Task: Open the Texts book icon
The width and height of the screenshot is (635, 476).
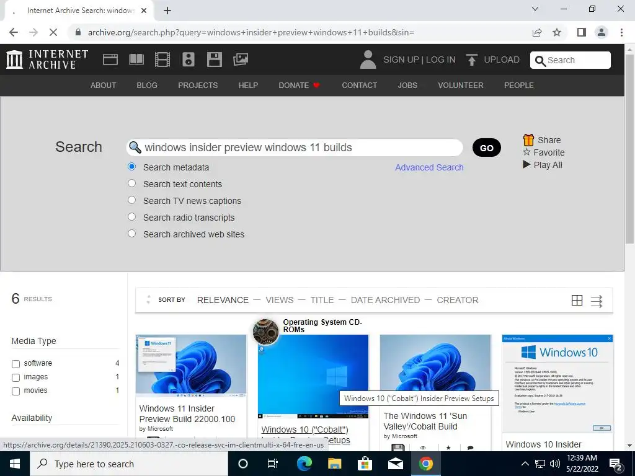Action: click(136, 59)
